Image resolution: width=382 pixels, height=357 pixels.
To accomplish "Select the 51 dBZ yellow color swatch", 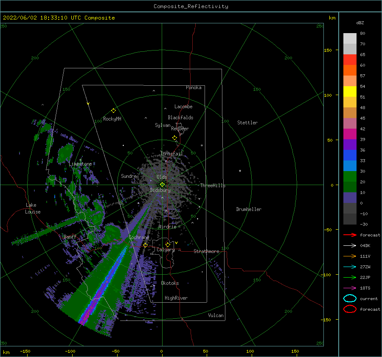I will [350, 91].
